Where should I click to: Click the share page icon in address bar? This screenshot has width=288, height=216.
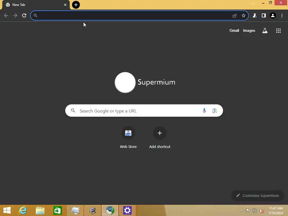(x=235, y=16)
